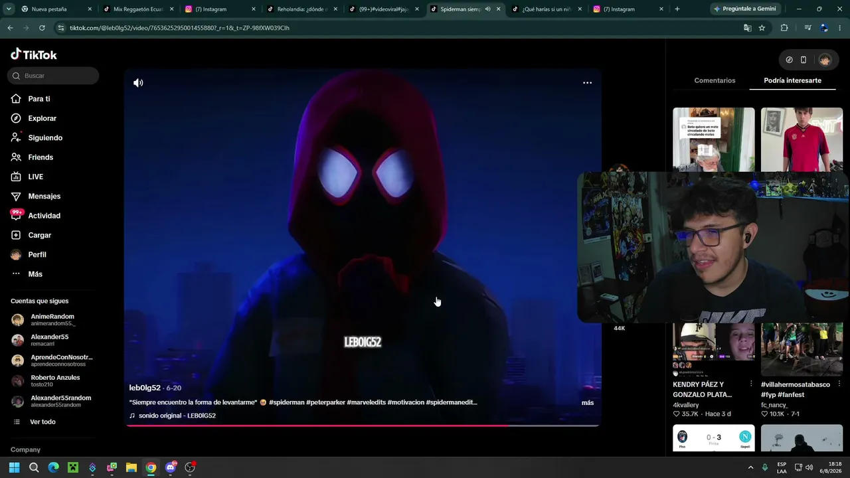This screenshot has width=850, height=478.
Task: Click the TikTok logo
Action: point(34,54)
